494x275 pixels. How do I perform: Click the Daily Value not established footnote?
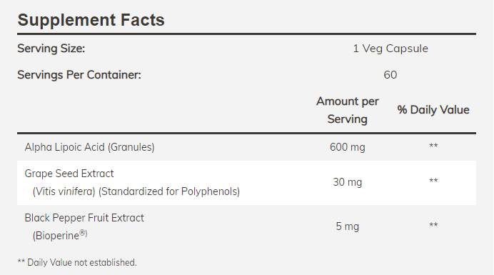coord(77,262)
